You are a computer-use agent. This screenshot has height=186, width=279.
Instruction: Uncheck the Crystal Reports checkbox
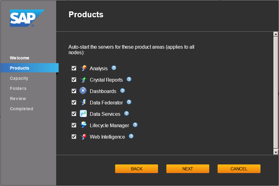(74, 79)
